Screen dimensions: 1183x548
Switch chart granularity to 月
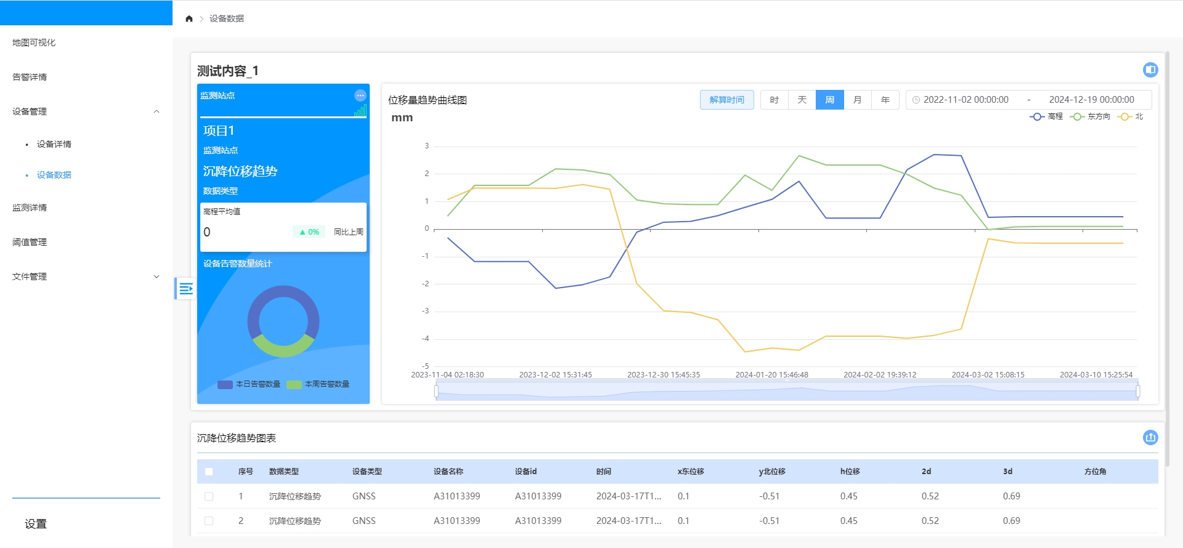coord(858,100)
